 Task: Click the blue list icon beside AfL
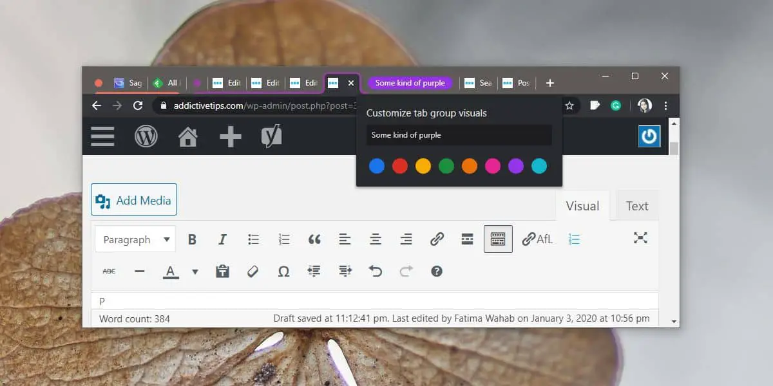tap(574, 239)
